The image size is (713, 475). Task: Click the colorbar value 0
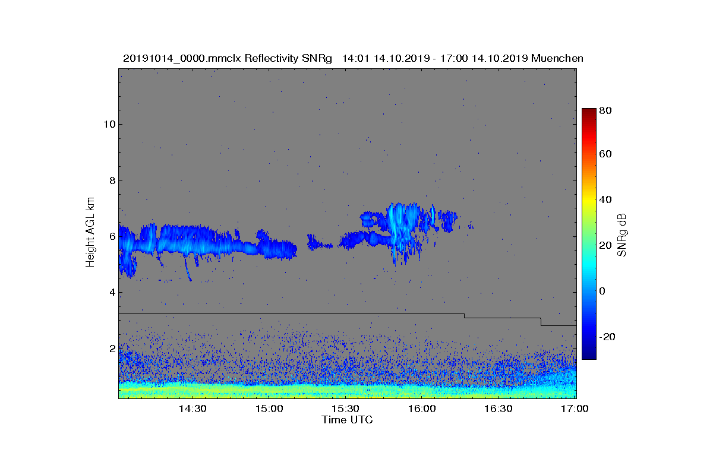[x=603, y=291]
